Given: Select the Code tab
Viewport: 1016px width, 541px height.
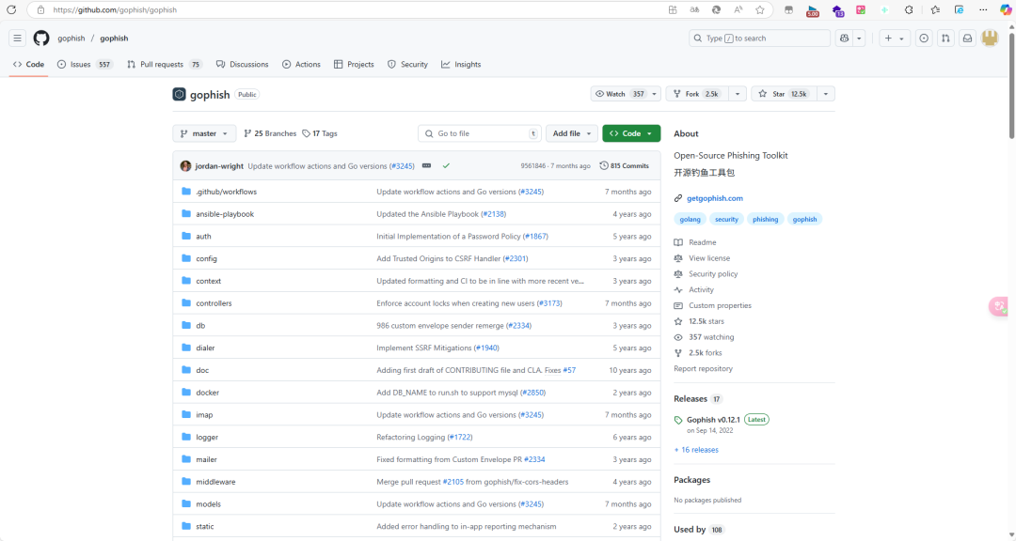Looking at the screenshot, I should 28,64.
